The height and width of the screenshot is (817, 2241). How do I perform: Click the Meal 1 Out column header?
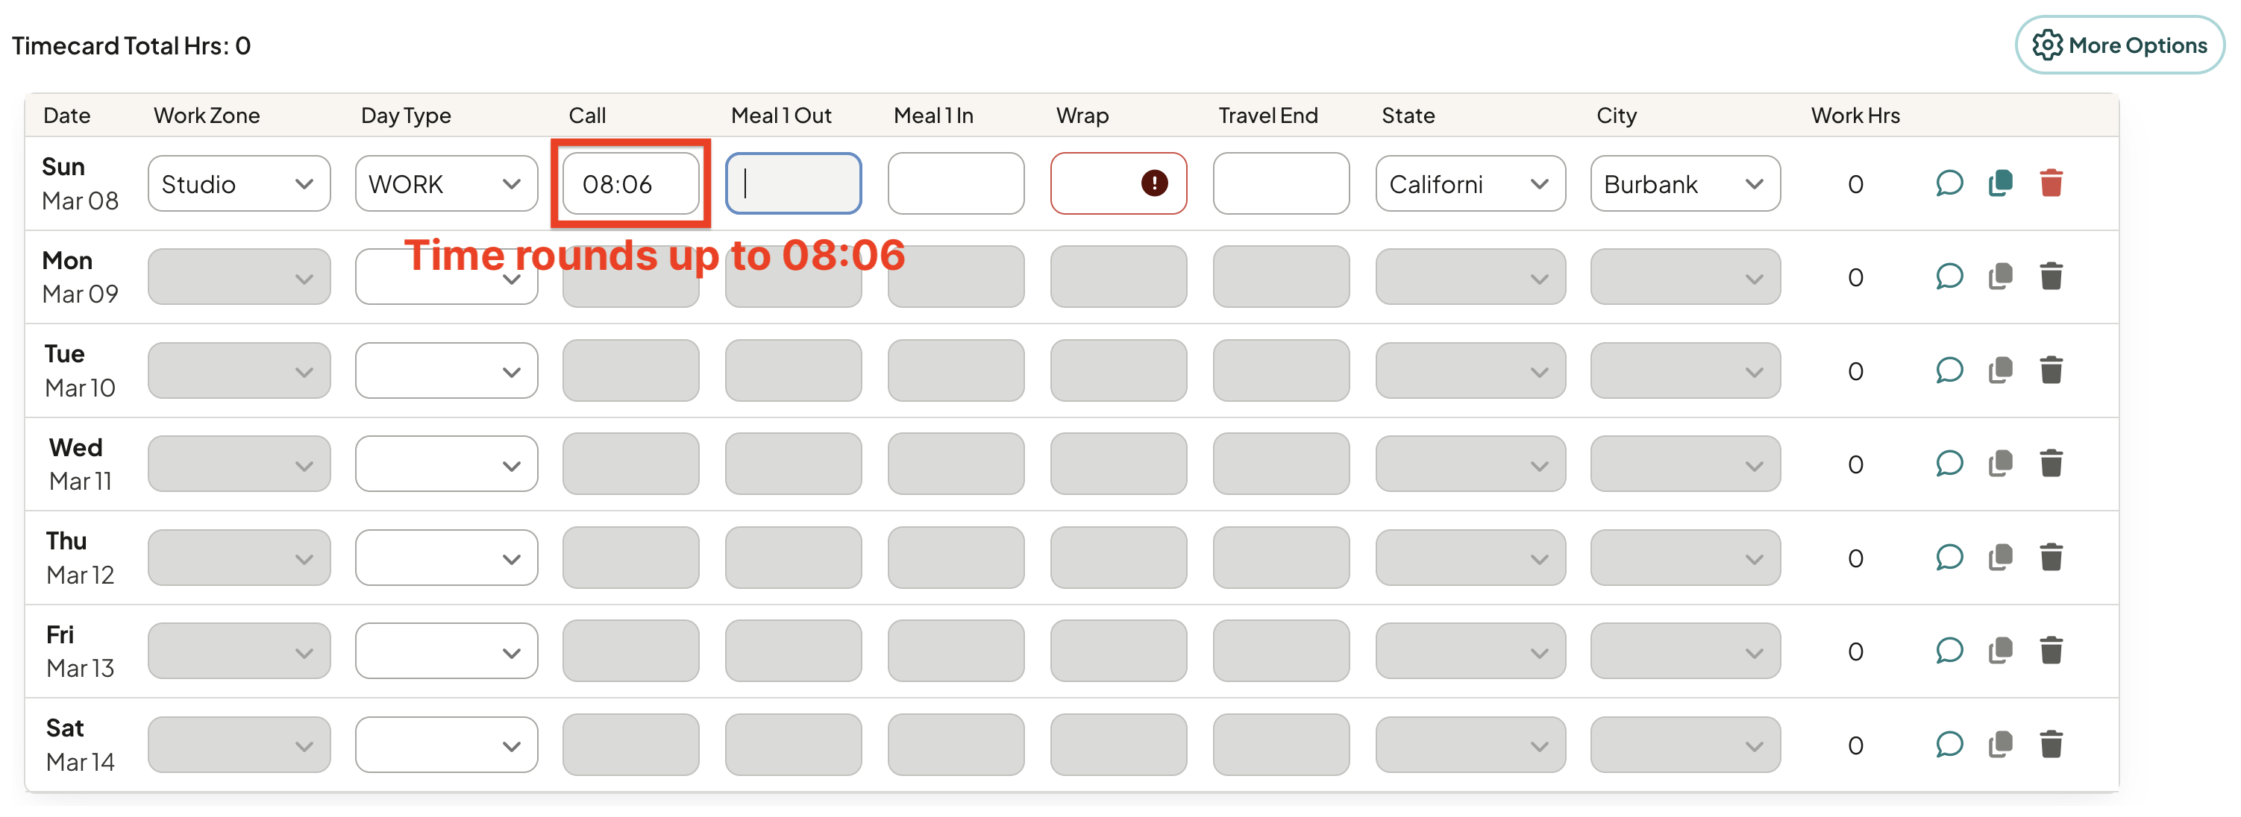[x=781, y=116]
